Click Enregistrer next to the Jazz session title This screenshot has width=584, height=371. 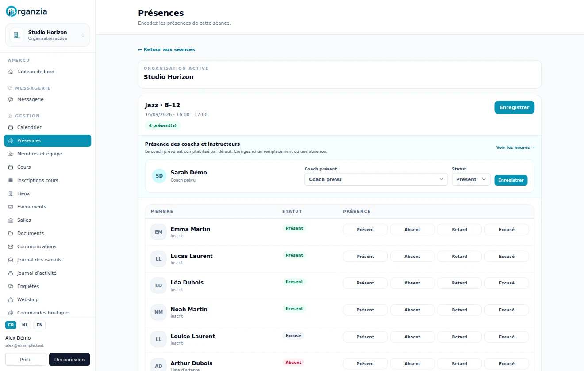click(514, 107)
